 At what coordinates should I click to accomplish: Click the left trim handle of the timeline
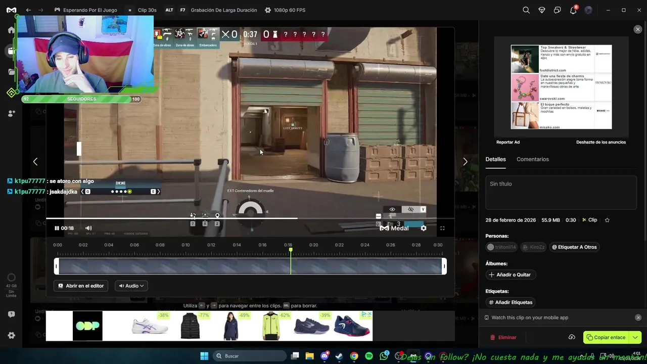click(x=57, y=266)
